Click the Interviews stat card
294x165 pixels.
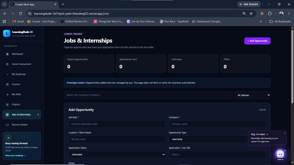(193, 64)
